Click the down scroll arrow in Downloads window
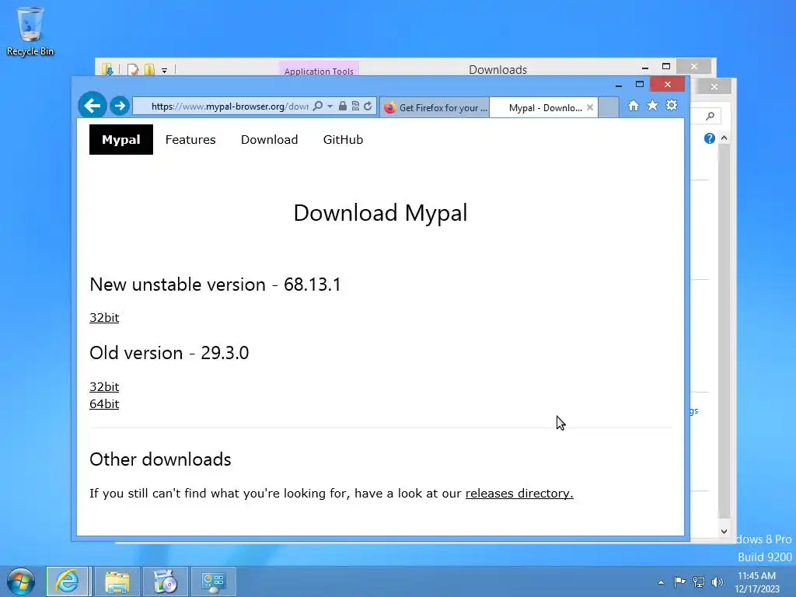 pos(724,532)
